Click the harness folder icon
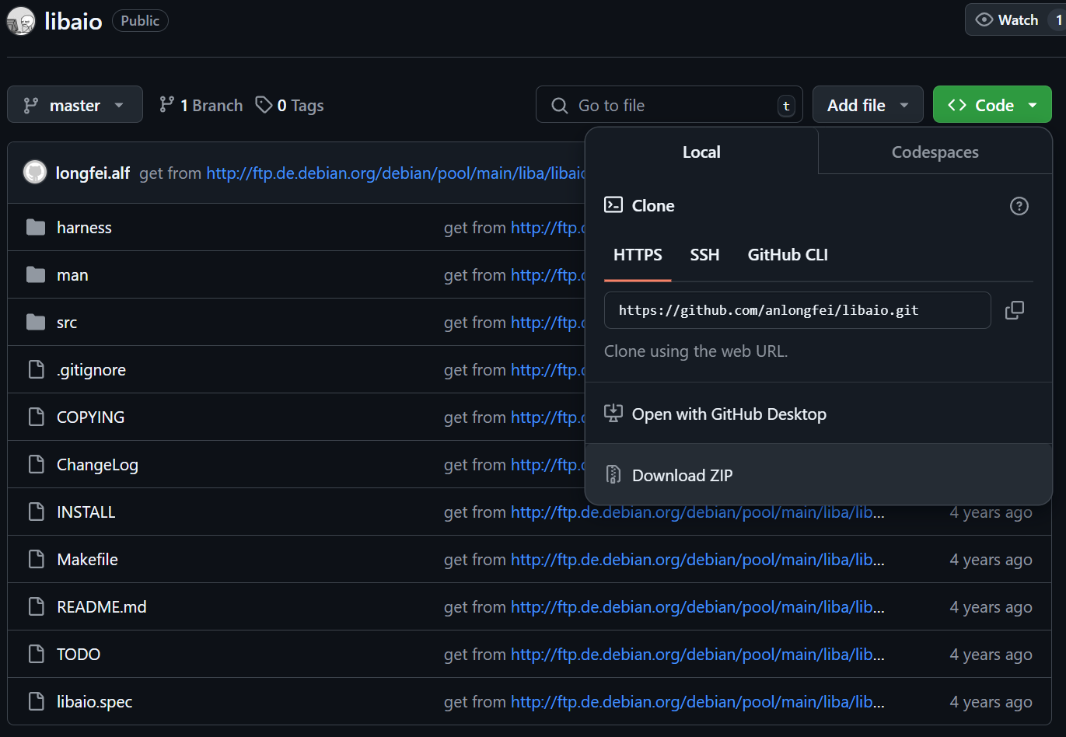 (x=36, y=227)
